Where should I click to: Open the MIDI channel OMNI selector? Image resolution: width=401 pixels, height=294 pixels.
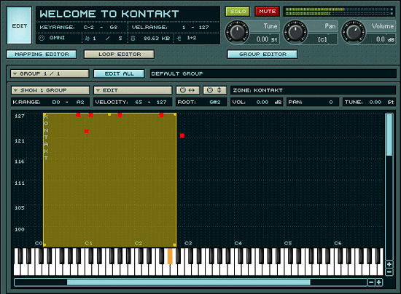(x=57, y=38)
